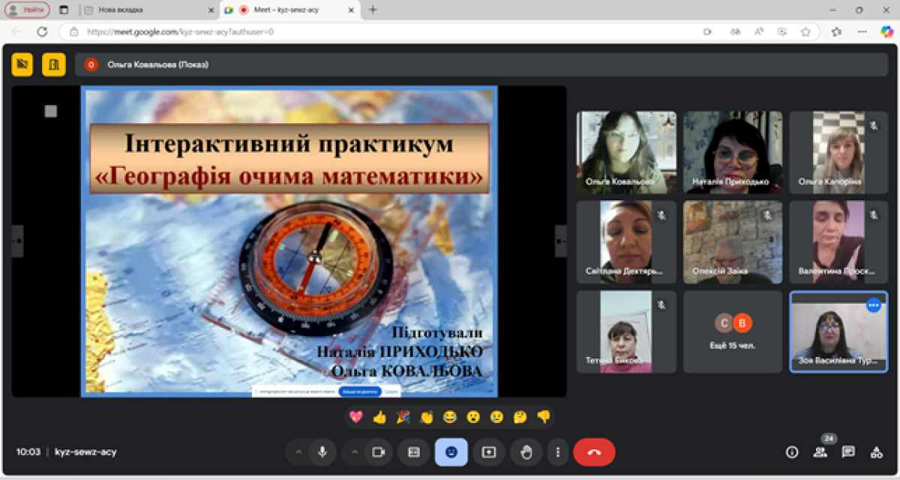Screen dimensions: 900x480
Task: Leave the call with the red button
Action: pos(594,452)
